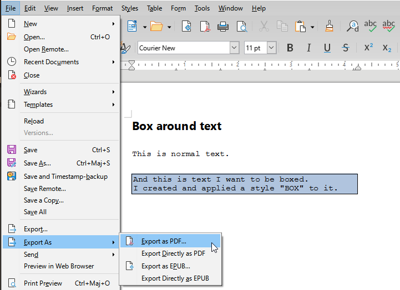Choose Save As... in the File menu
400x290 pixels.
[61, 163]
